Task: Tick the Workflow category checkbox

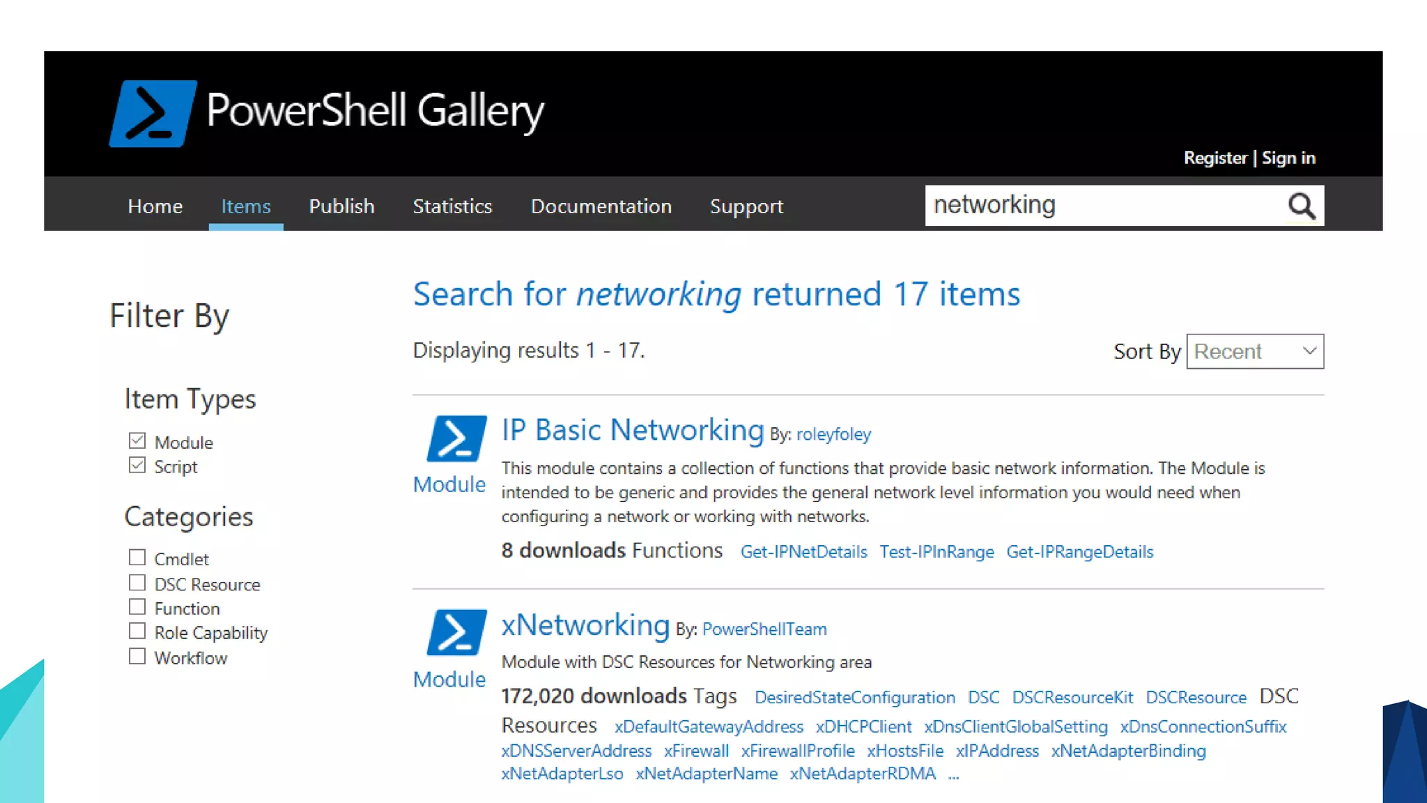Action: [137, 657]
